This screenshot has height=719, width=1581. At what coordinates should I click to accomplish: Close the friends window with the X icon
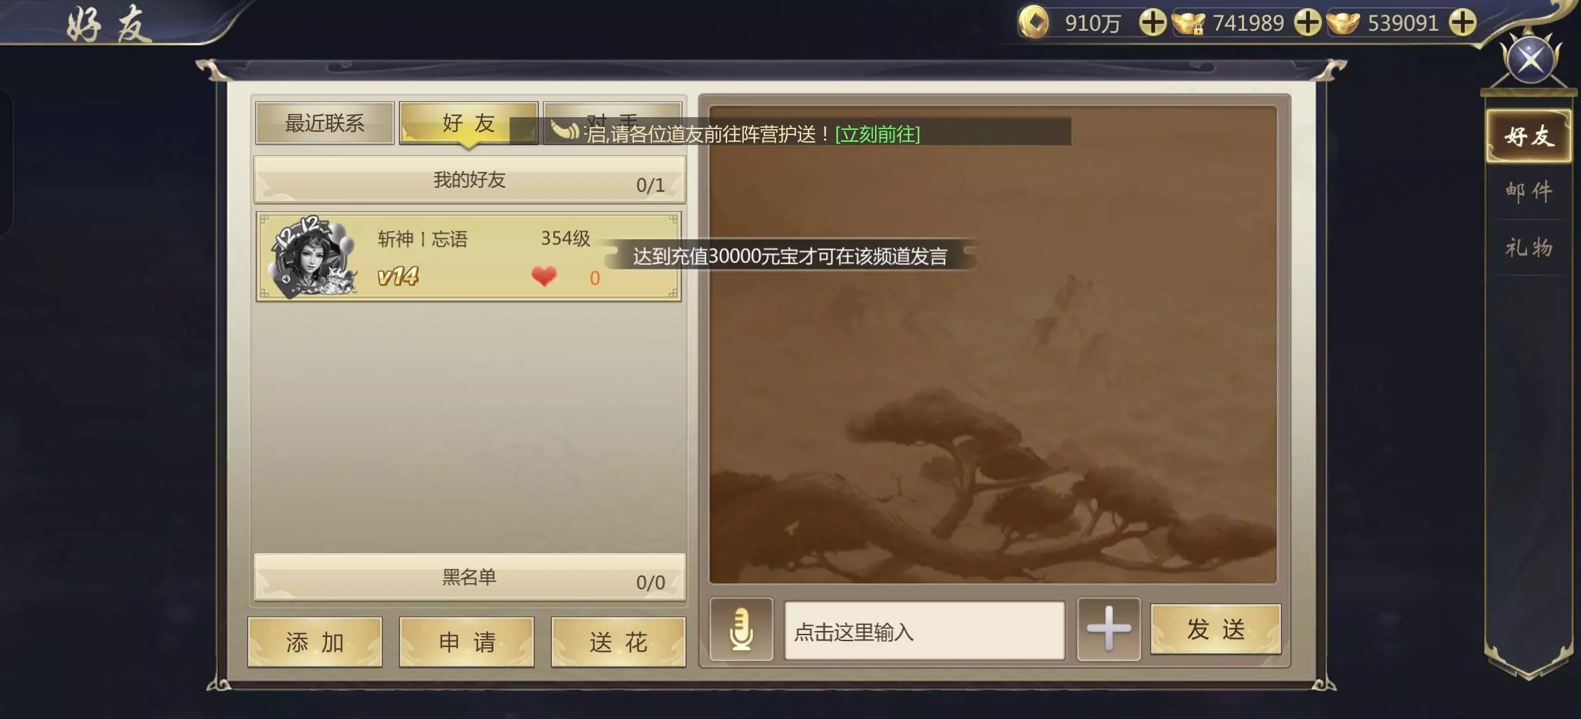(x=1530, y=60)
